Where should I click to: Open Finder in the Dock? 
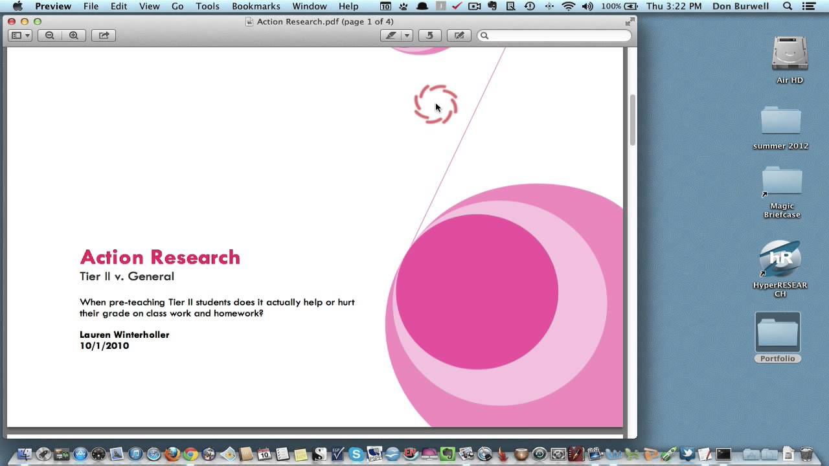(25, 454)
